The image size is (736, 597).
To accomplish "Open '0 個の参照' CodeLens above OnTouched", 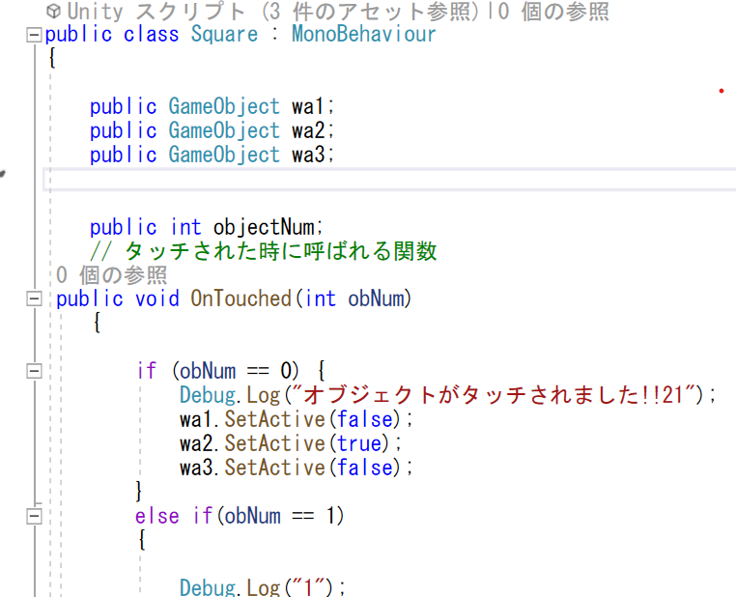I will pyautogui.click(x=111, y=275).
